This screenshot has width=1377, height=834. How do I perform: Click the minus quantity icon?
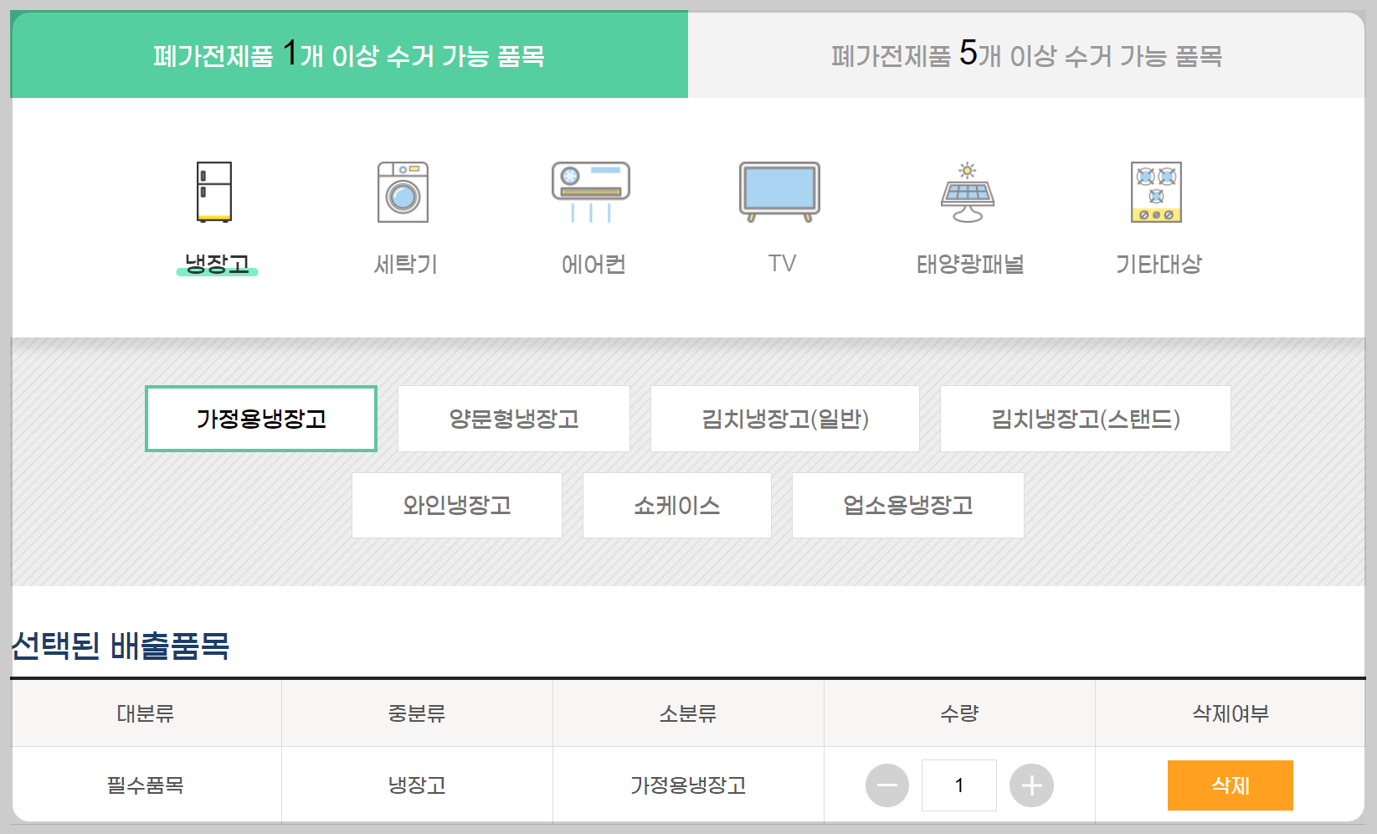[x=887, y=785]
